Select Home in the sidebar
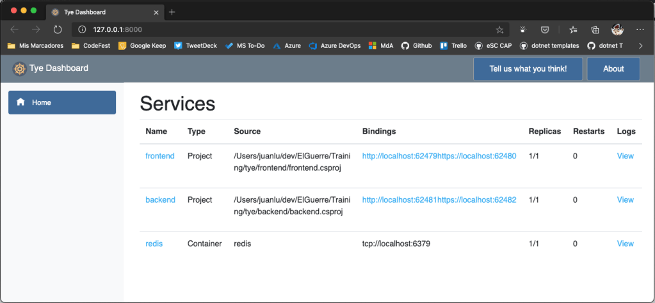The width and height of the screenshot is (655, 303). click(62, 102)
